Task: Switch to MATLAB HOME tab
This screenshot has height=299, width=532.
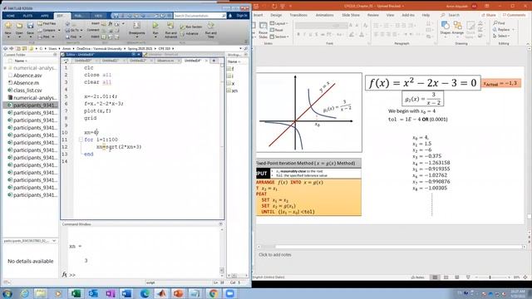Action: click(x=11, y=16)
